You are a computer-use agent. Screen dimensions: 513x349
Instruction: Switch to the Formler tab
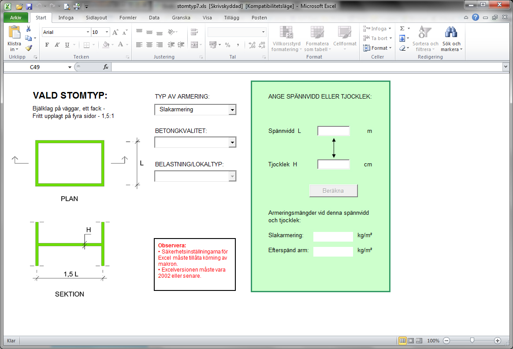click(x=128, y=18)
